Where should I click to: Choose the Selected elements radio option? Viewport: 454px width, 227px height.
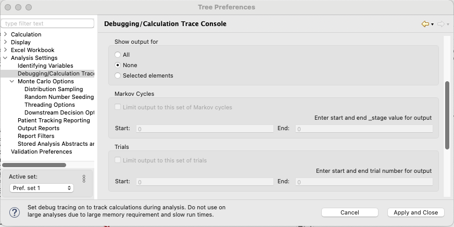click(x=118, y=75)
